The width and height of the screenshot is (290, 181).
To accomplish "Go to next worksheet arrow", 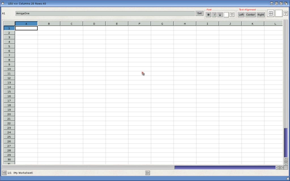I will pyautogui.click(x=148, y=173).
